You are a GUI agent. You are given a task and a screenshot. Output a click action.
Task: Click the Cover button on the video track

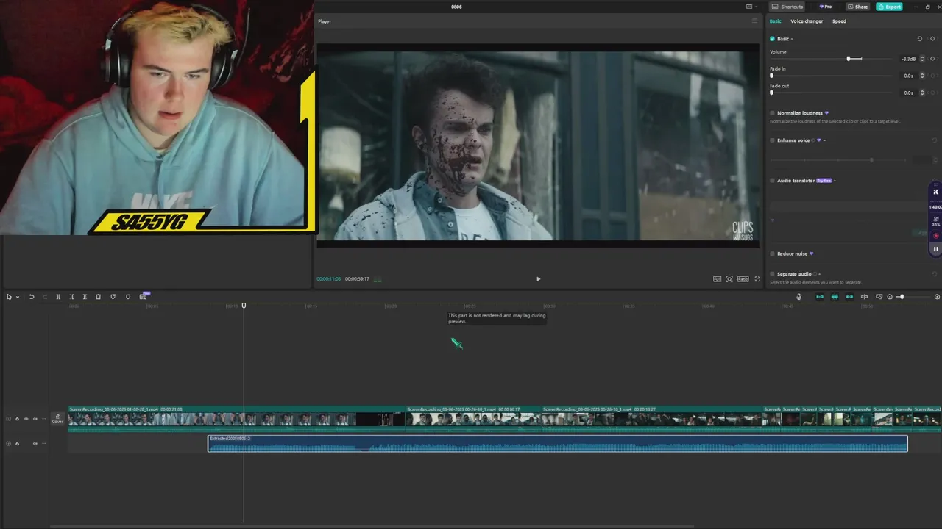(57, 419)
